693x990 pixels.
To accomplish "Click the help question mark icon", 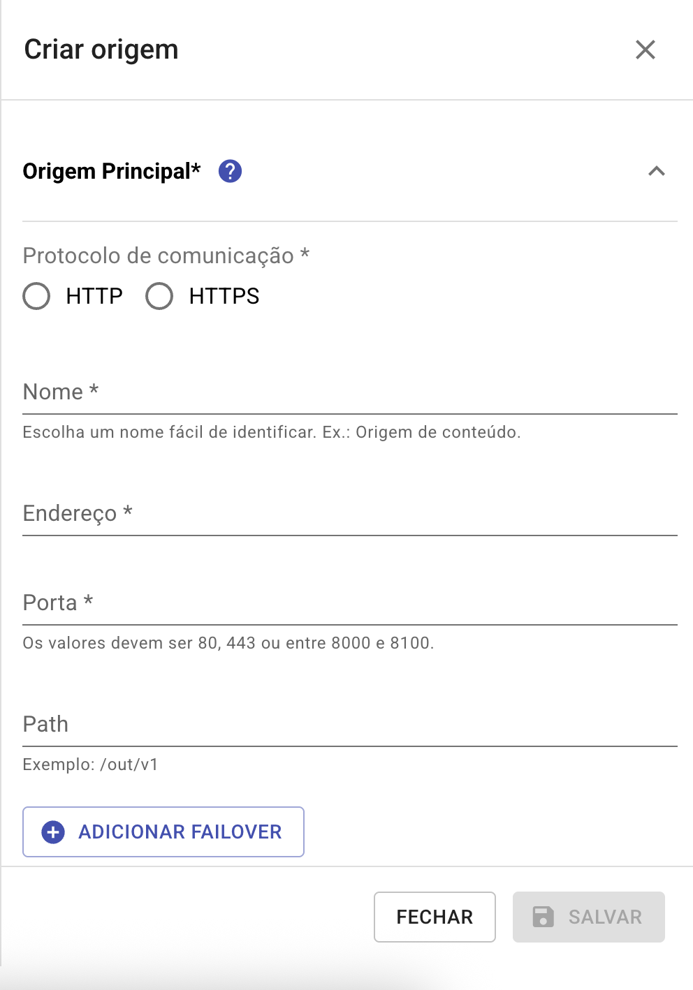I will pos(230,171).
